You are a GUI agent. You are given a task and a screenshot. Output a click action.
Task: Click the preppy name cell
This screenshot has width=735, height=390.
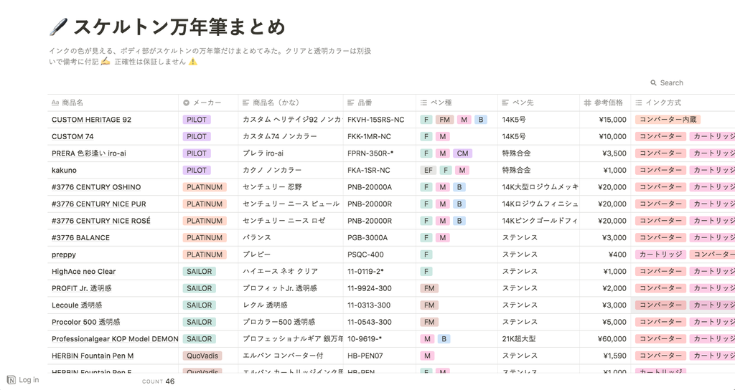pos(113,255)
